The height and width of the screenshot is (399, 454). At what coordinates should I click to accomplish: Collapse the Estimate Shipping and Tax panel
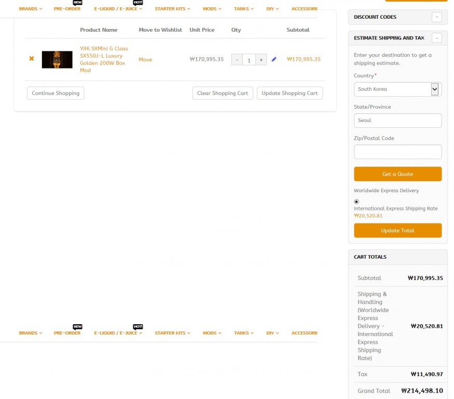coord(437,38)
